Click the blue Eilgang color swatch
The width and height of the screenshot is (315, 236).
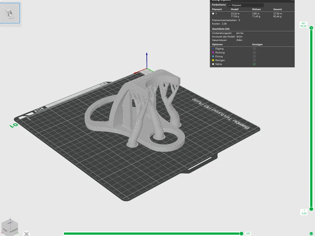(213, 48)
